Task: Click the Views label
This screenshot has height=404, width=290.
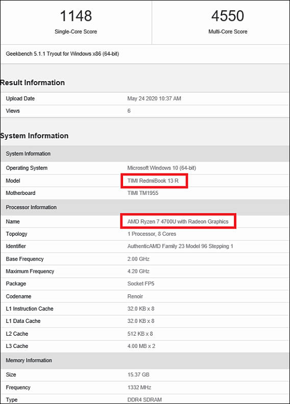Action: tap(13, 111)
